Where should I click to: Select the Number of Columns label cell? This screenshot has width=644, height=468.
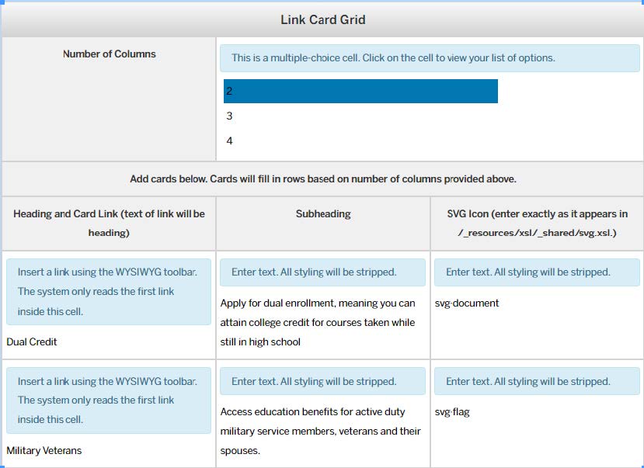[x=109, y=54]
